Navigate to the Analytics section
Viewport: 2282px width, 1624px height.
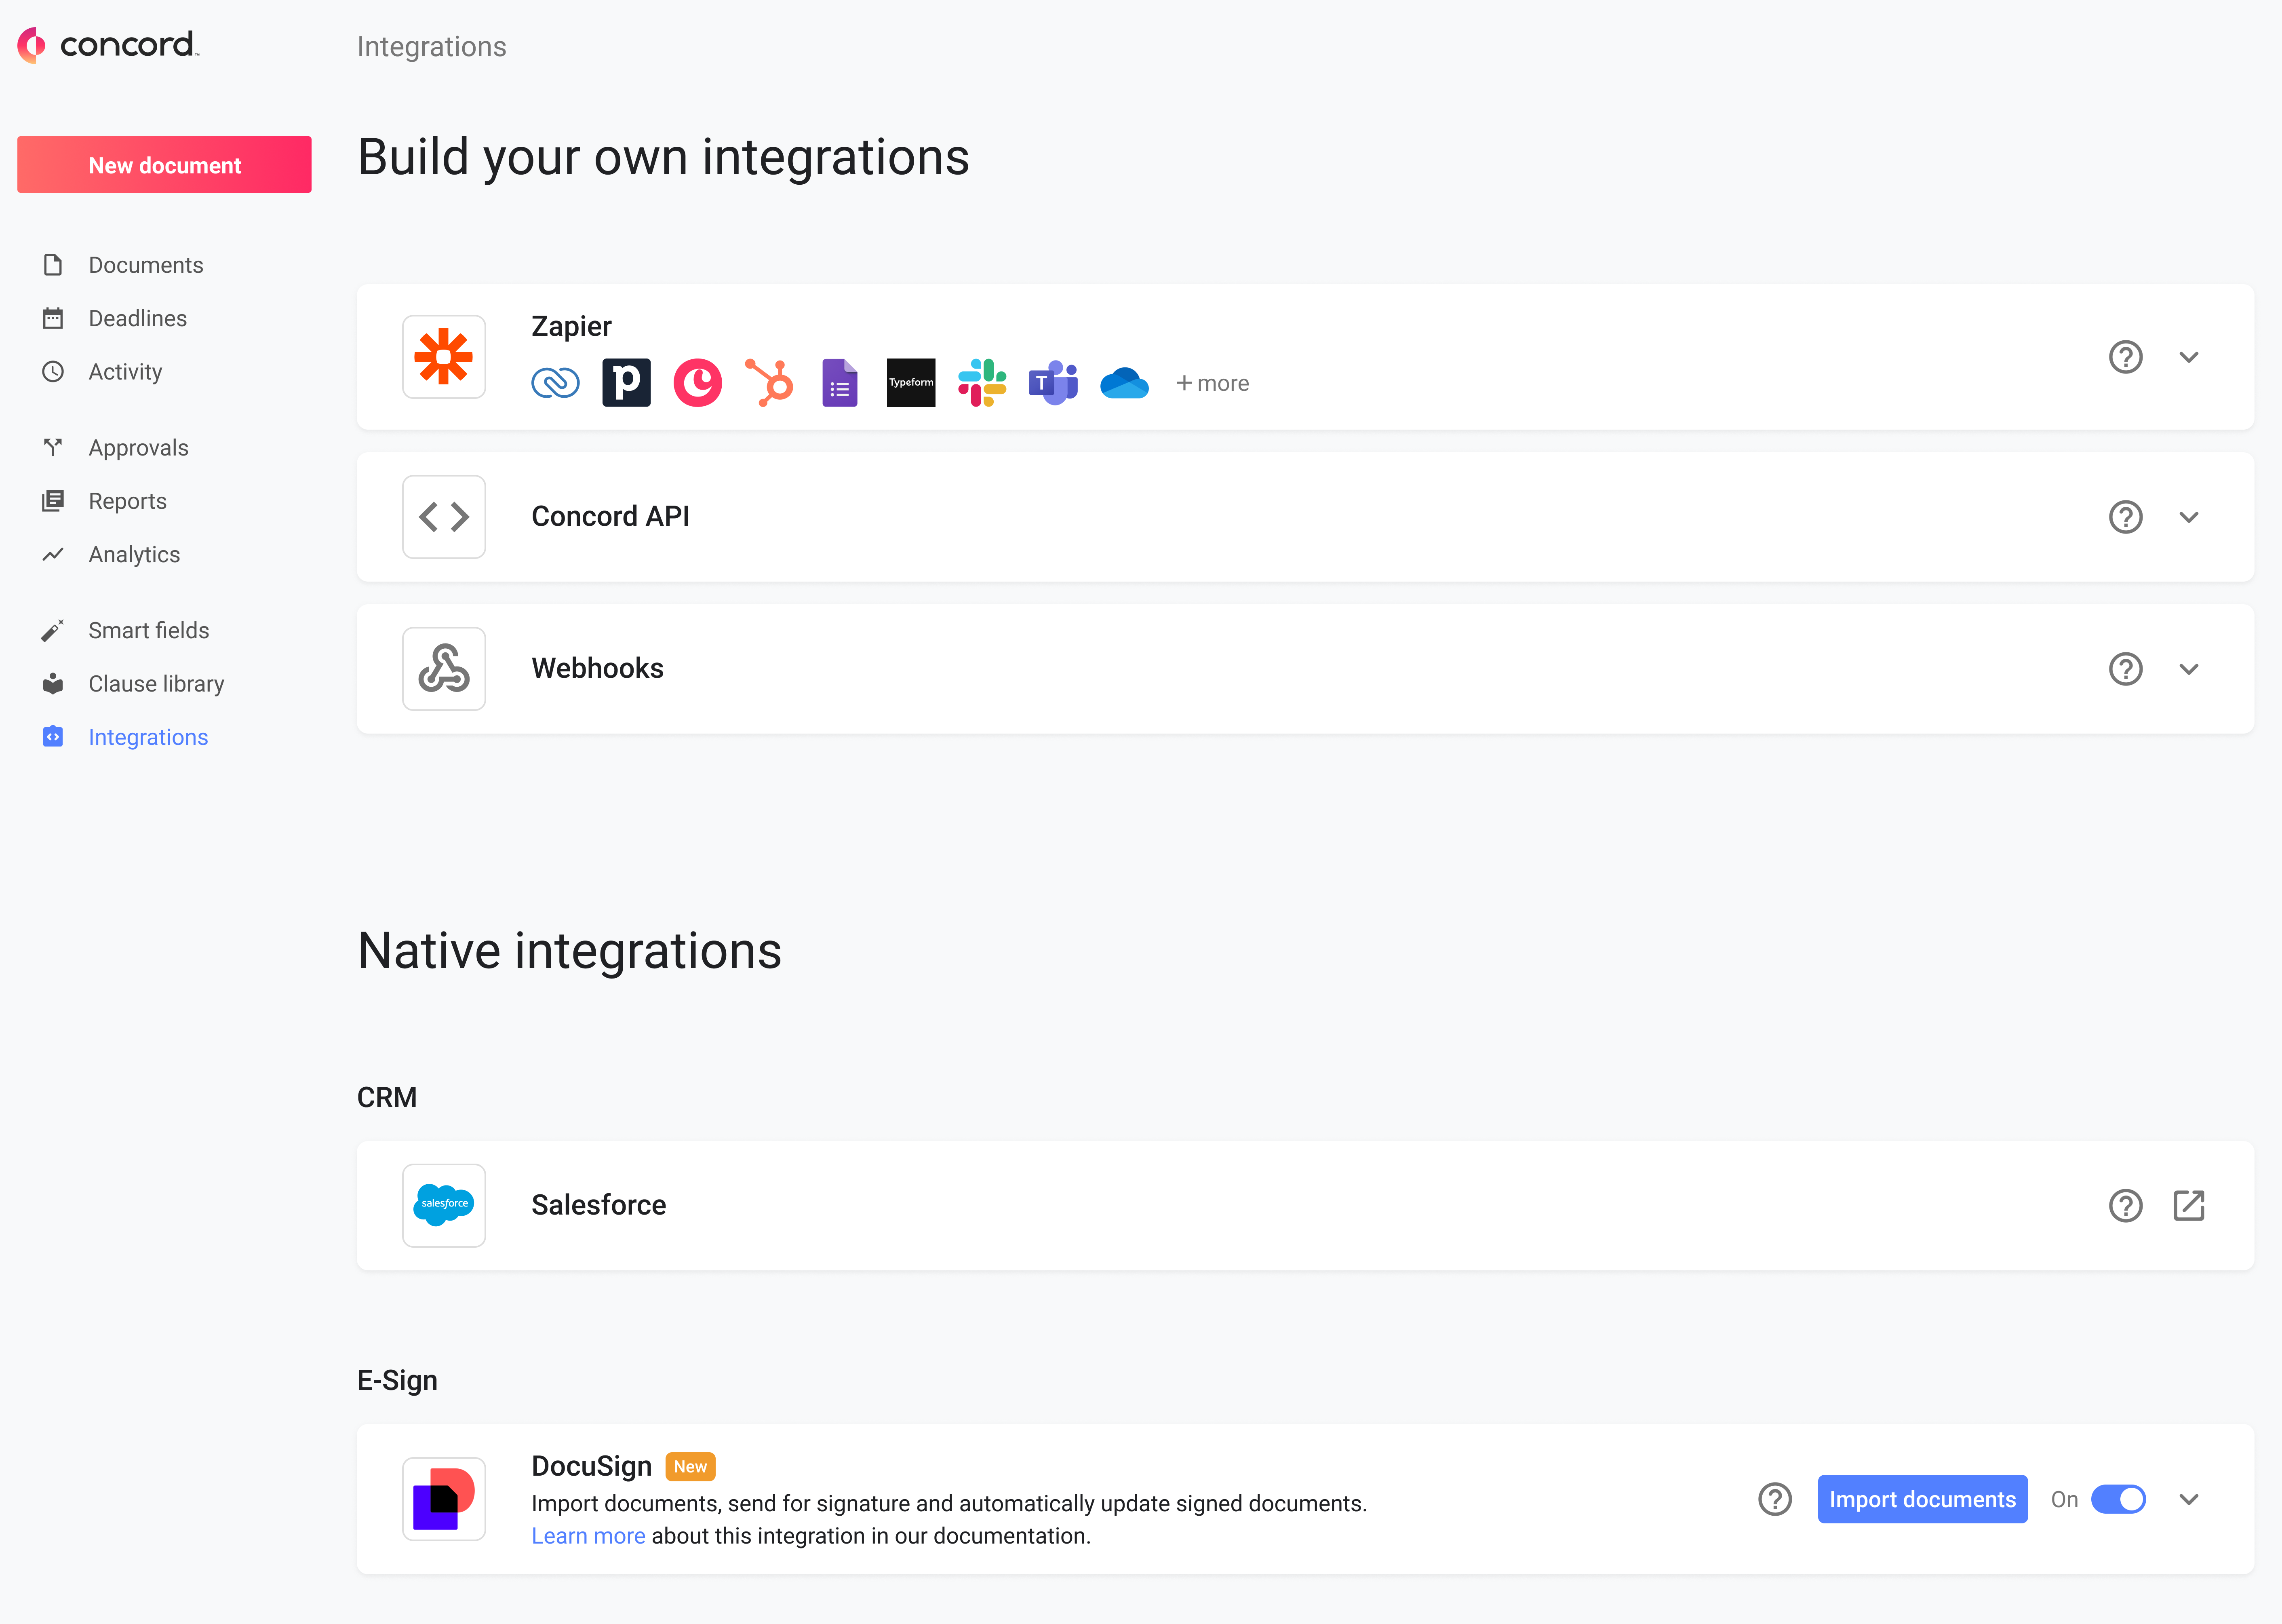point(134,554)
